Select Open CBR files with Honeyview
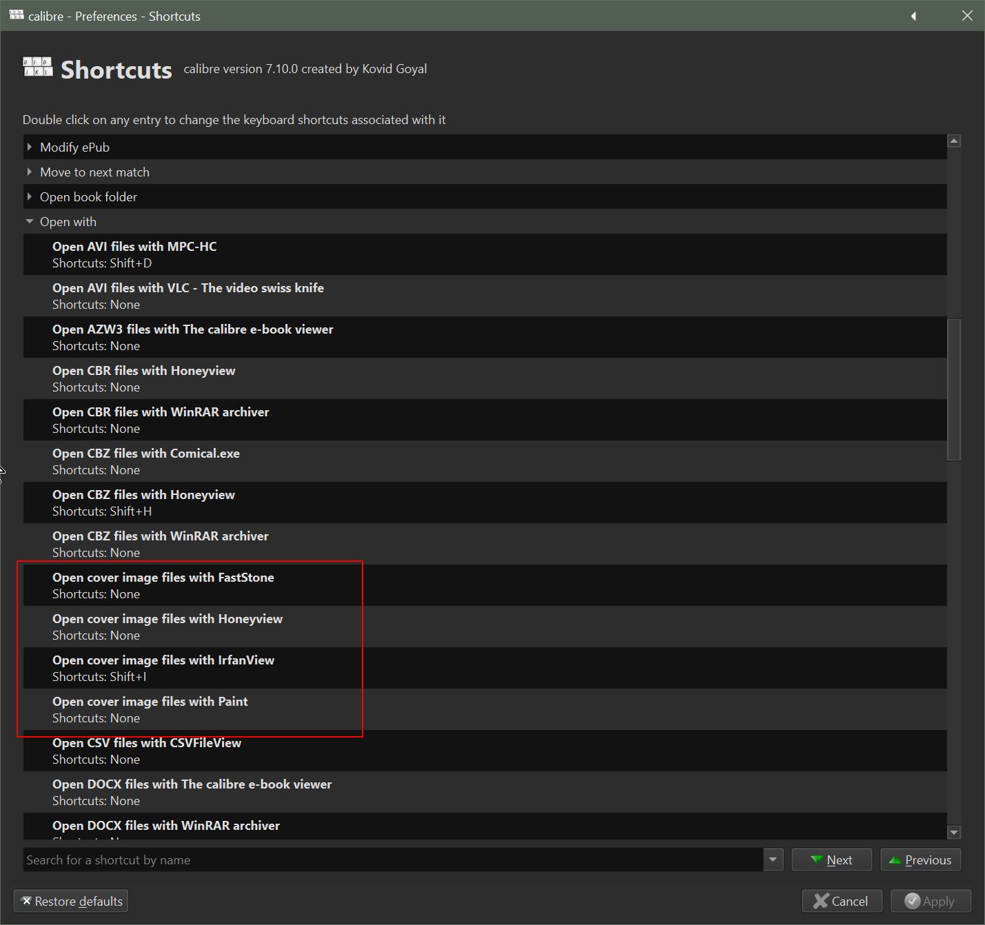The height and width of the screenshot is (925, 985). (485, 378)
